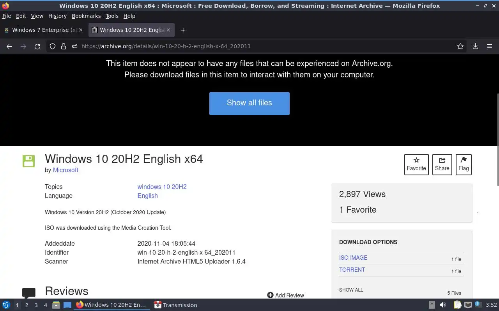Open the Firefox downloads panel
This screenshot has height=311, width=499.
click(x=475, y=46)
